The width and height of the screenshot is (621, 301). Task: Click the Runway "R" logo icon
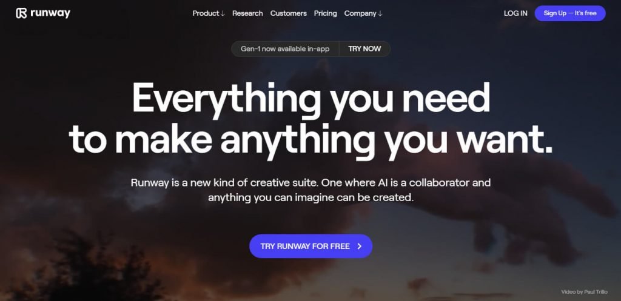click(21, 13)
